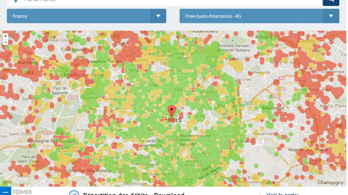Click the Suresnes map label
Viewport: 348px width, 195px height.
pos(31,98)
